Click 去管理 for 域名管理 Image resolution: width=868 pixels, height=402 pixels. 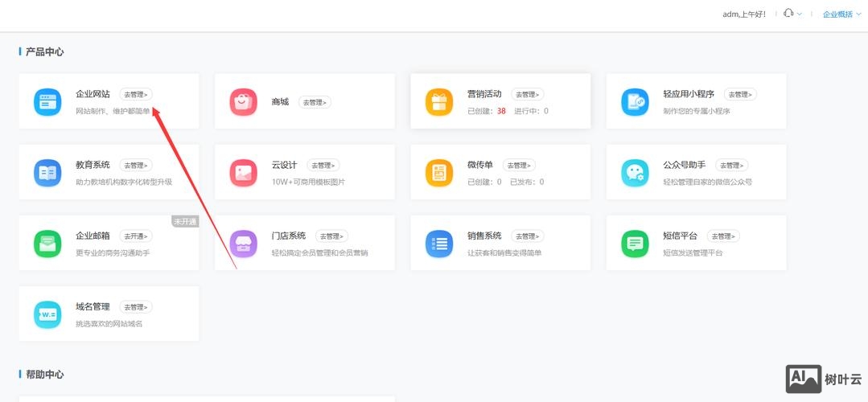coord(136,307)
